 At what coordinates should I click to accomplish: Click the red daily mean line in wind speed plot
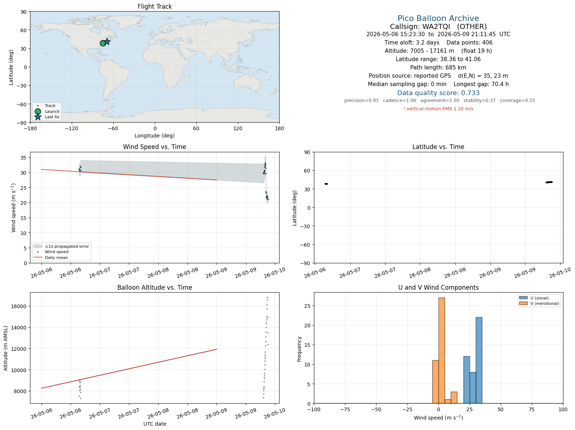coord(129,175)
